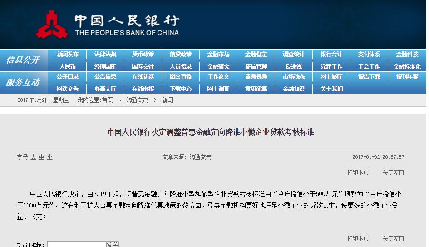Screen dimensions: 429x247
Task: Click the top 关闭窗口 link
Action: [x=393, y=172]
